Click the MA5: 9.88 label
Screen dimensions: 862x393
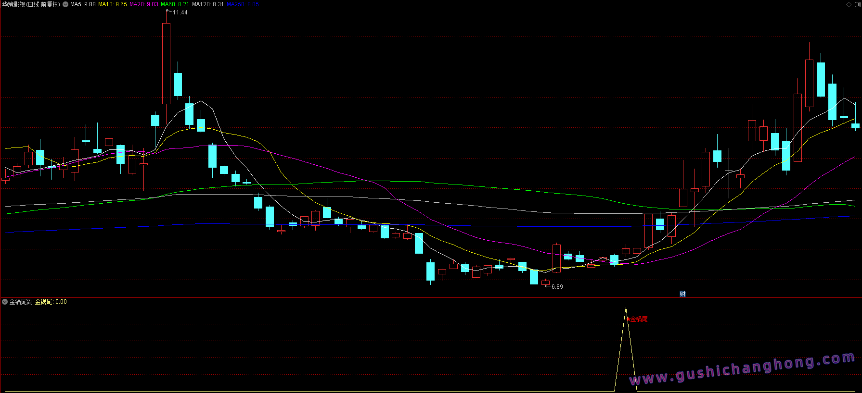[x=83, y=4]
